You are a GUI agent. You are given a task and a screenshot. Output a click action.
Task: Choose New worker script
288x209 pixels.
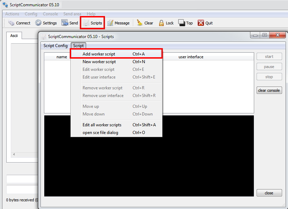(x=116, y=62)
